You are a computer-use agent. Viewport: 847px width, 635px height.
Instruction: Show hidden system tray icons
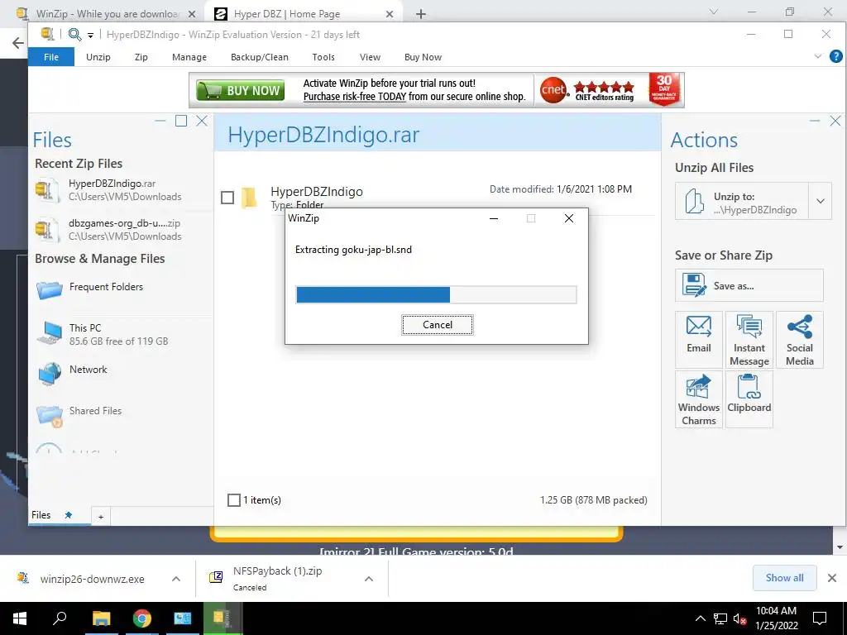700,618
